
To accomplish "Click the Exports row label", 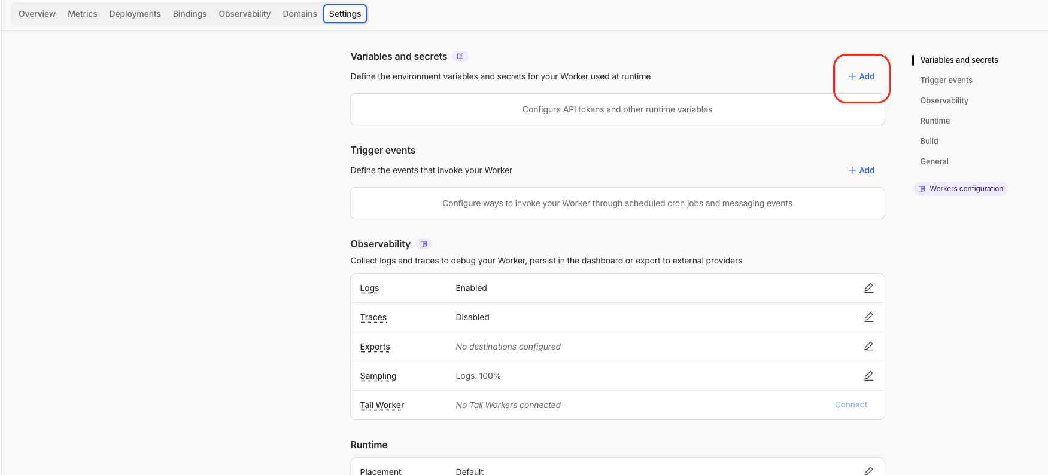I will pos(375,347).
